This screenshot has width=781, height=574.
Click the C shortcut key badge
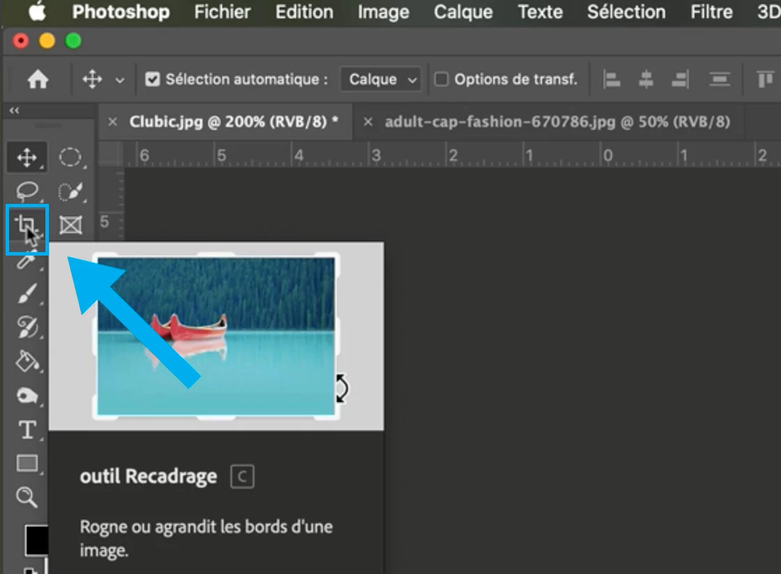[242, 476]
